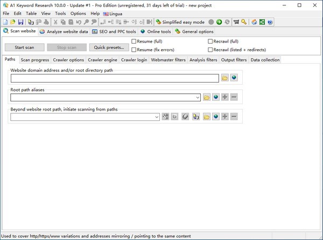Click eraser icon in Beyond website root path
323x240 pixels.
[x=185, y=116]
